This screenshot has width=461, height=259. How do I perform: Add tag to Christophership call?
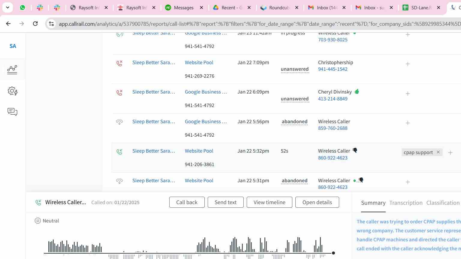click(408, 64)
